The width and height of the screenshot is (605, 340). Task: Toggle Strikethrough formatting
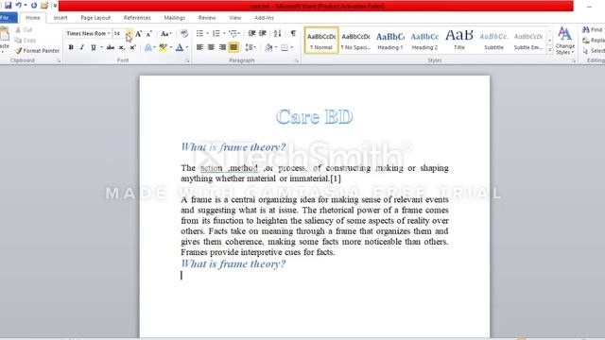[111, 47]
